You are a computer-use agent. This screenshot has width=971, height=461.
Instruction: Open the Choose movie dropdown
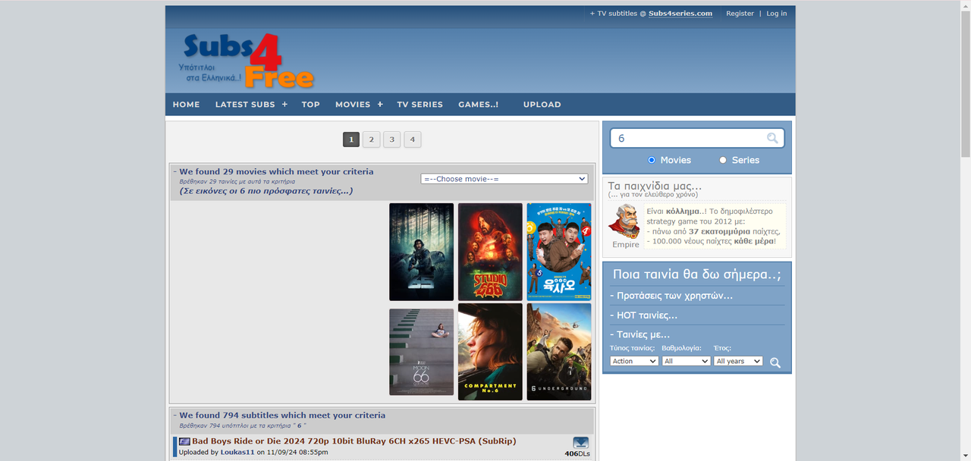click(x=504, y=179)
